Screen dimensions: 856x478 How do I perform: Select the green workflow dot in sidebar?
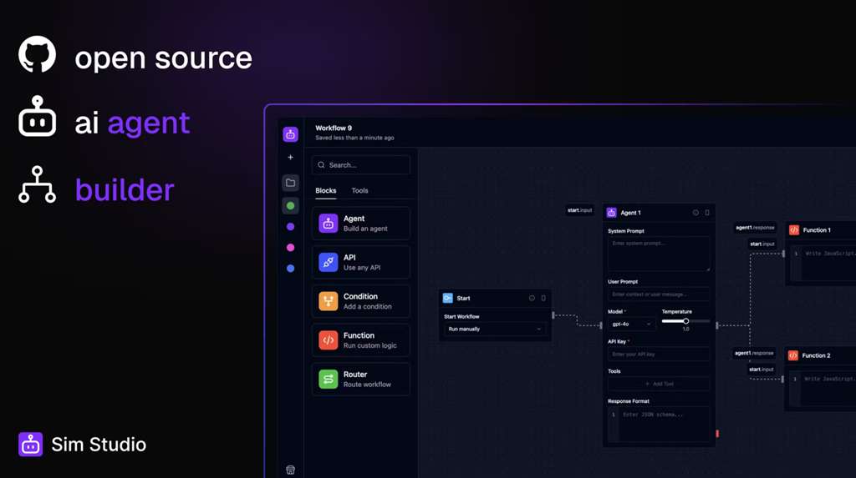point(290,205)
